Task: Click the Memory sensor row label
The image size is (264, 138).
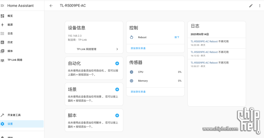Action: tap(143, 81)
